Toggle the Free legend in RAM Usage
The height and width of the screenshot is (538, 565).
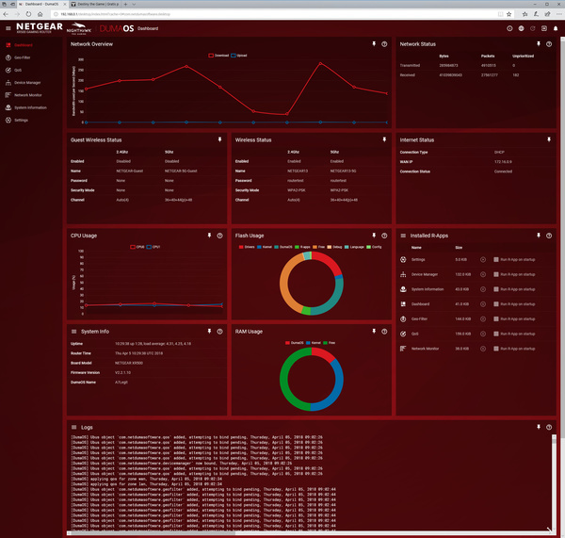[330, 343]
